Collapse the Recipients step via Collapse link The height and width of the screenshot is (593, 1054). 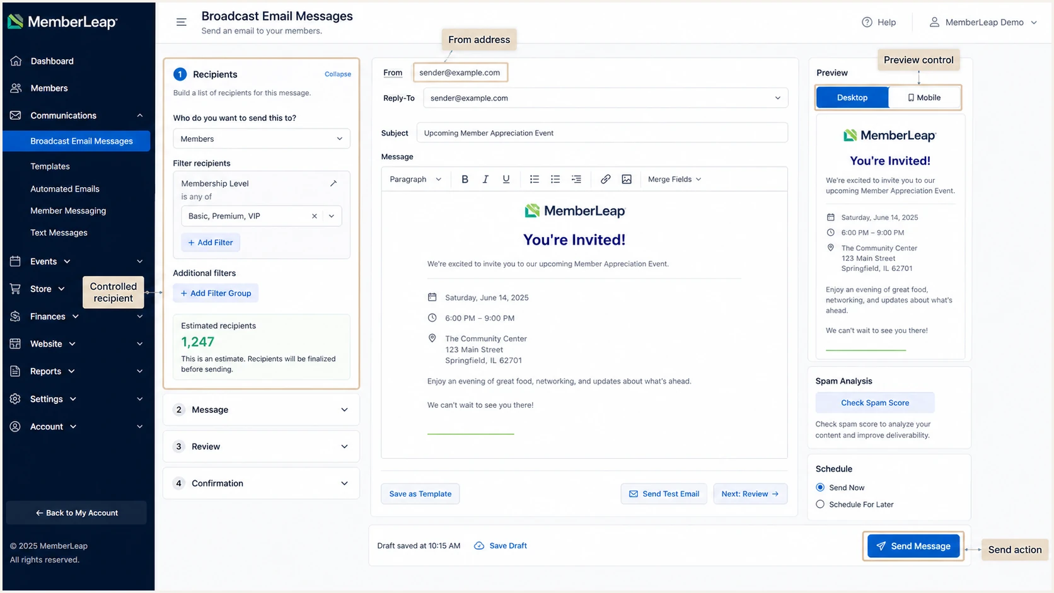tap(338, 74)
